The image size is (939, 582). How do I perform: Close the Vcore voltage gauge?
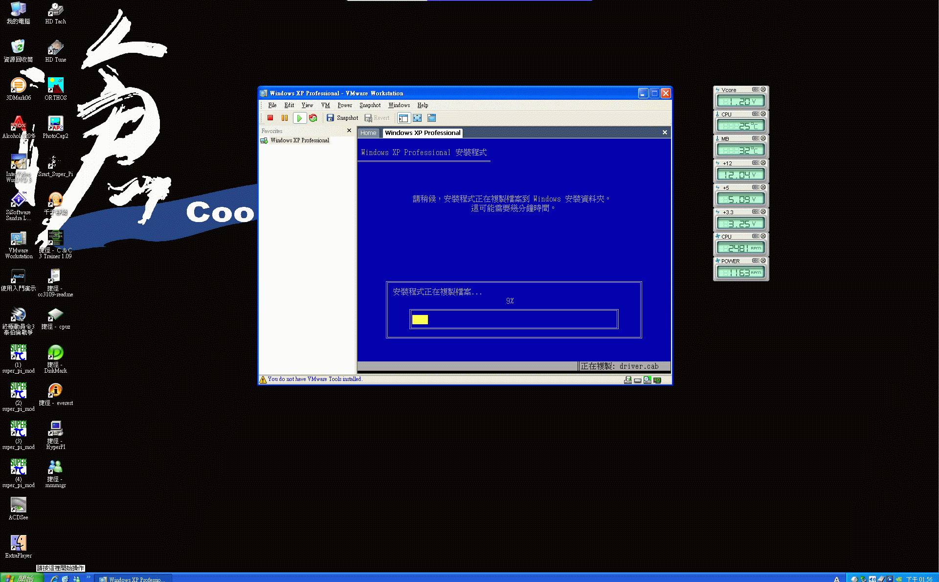763,90
